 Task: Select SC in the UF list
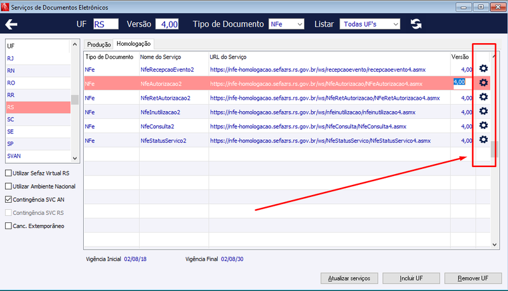coord(38,119)
